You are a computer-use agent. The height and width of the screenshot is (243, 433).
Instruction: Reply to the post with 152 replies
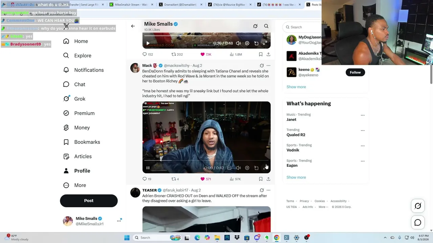[147, 54]
